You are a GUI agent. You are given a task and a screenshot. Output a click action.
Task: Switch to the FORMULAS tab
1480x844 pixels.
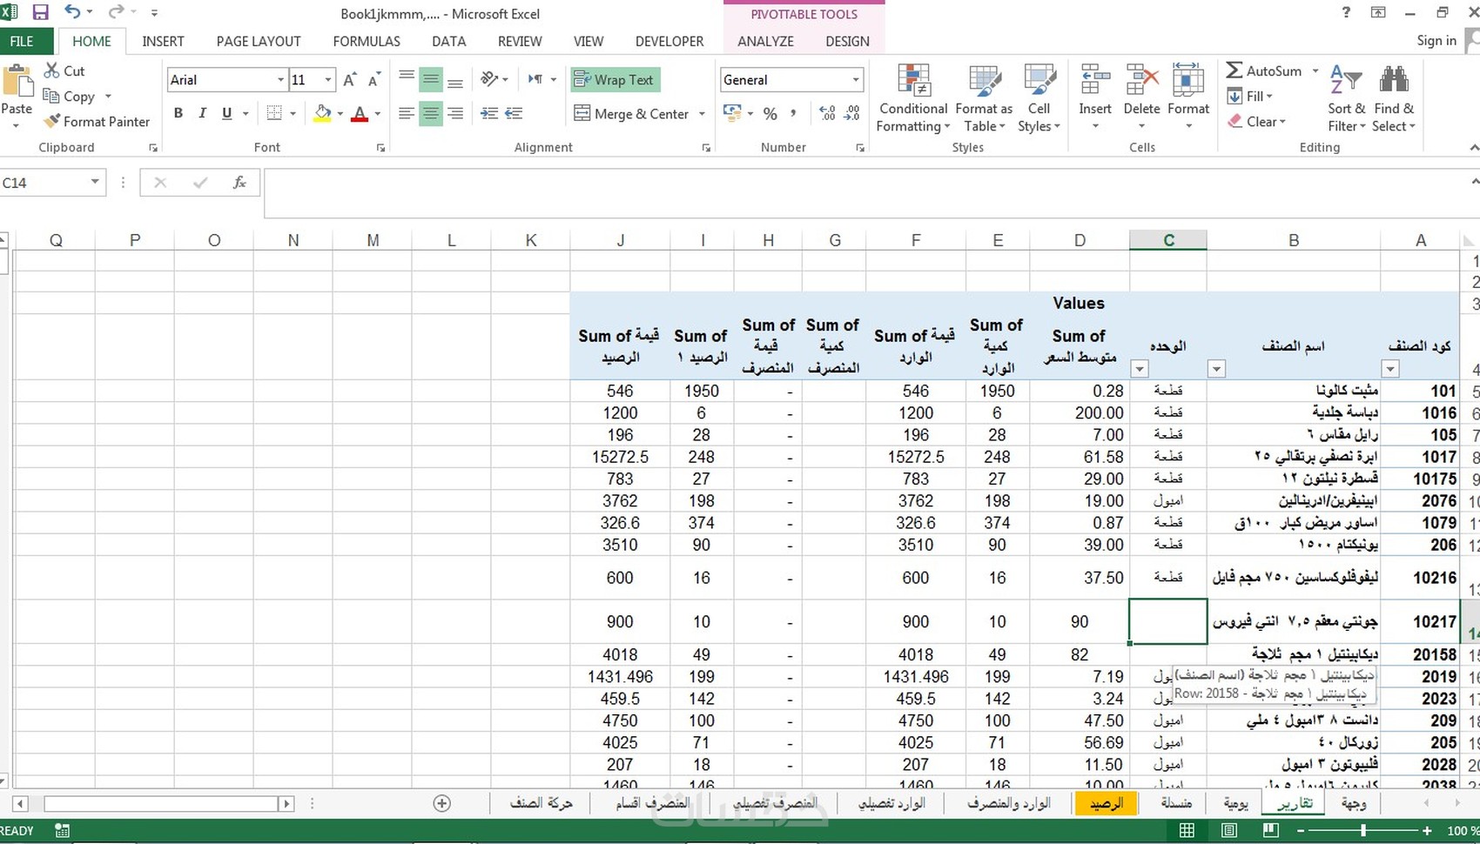(367, 41)
